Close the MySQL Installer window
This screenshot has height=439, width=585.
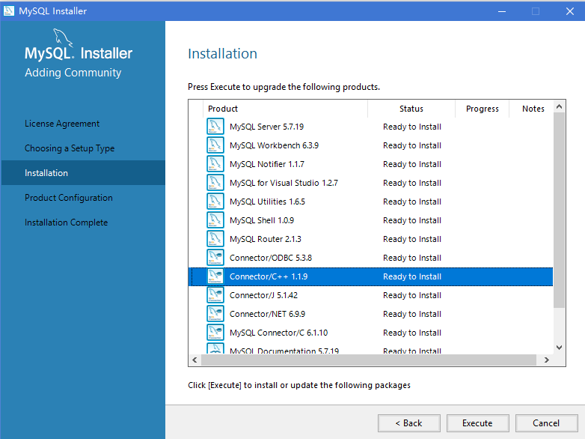570,11
